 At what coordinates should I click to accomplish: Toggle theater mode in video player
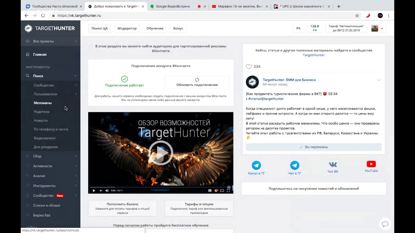pos(222,191)
